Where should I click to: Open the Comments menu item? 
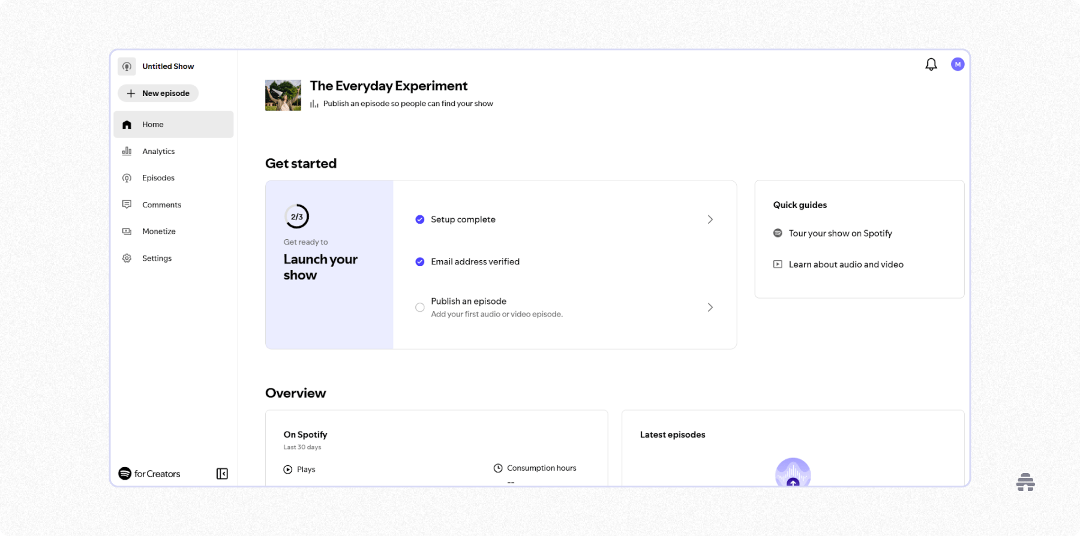tap(173, 204)
